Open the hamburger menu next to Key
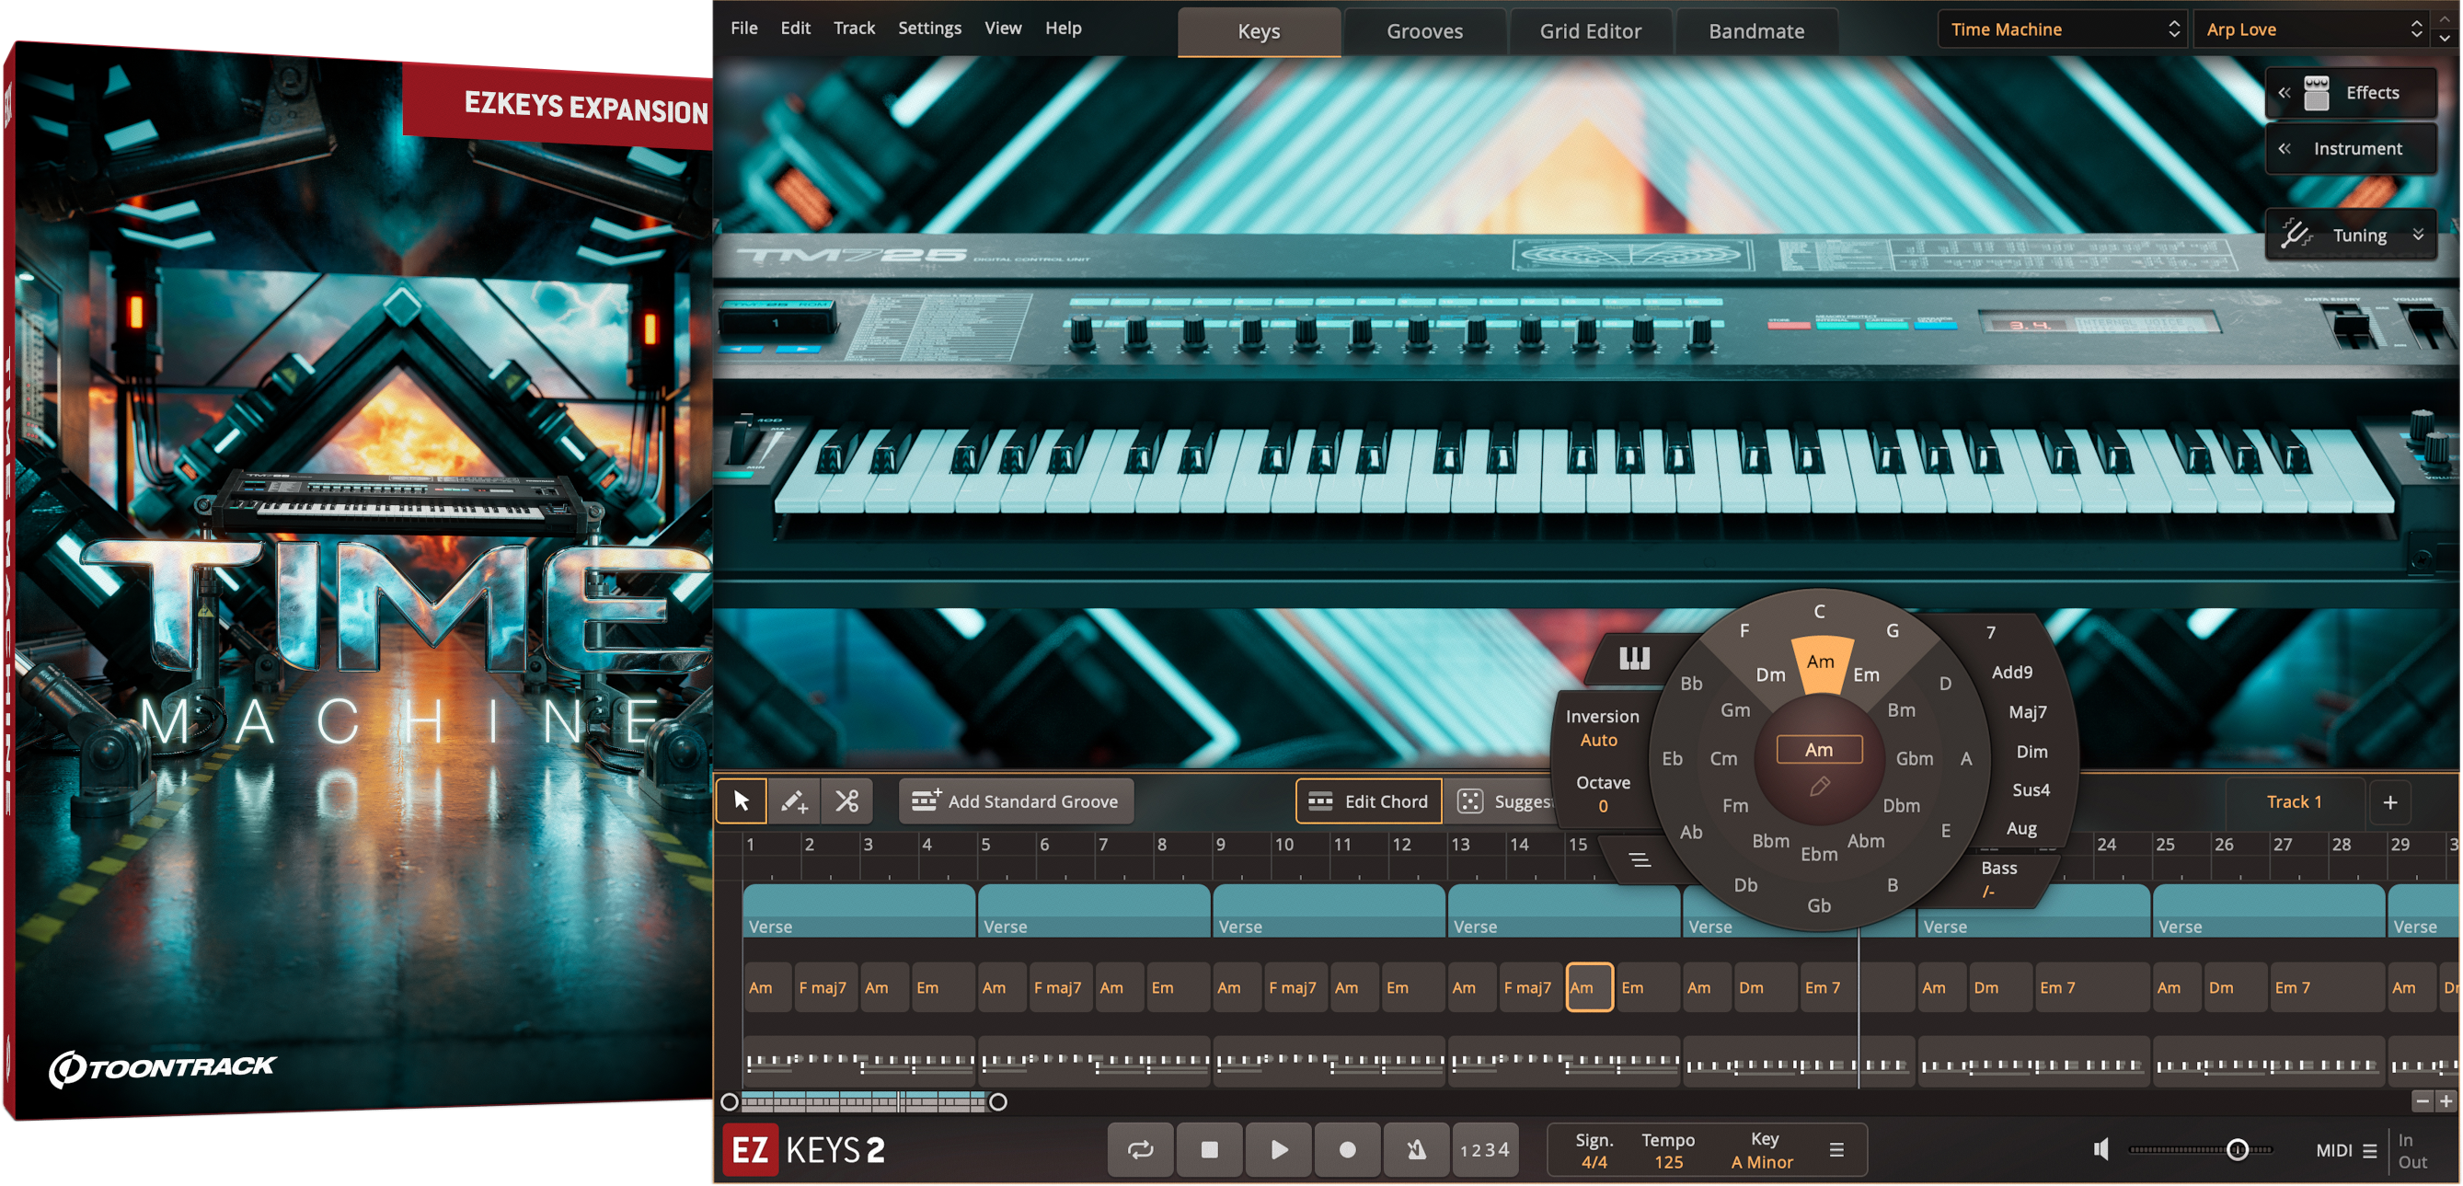Screen dimensions: 2463x1186 coord(1836,1148)
